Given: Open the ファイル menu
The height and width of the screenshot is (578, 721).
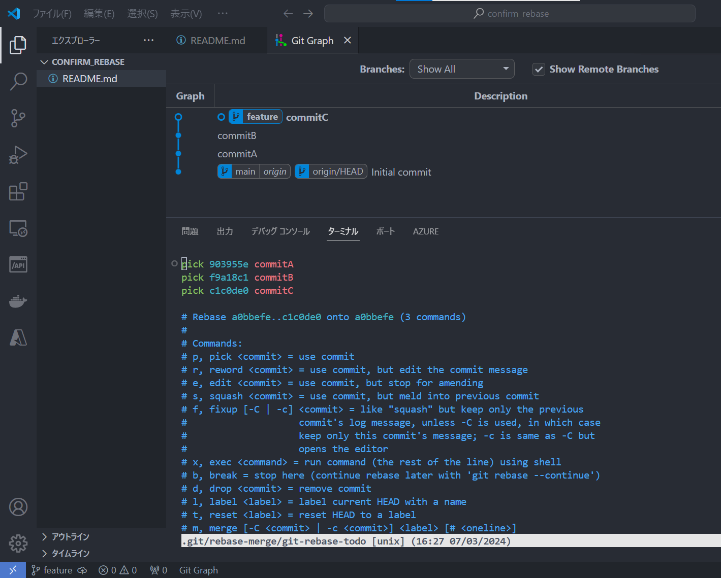Looking at the screenshot, I should [52, 14].
